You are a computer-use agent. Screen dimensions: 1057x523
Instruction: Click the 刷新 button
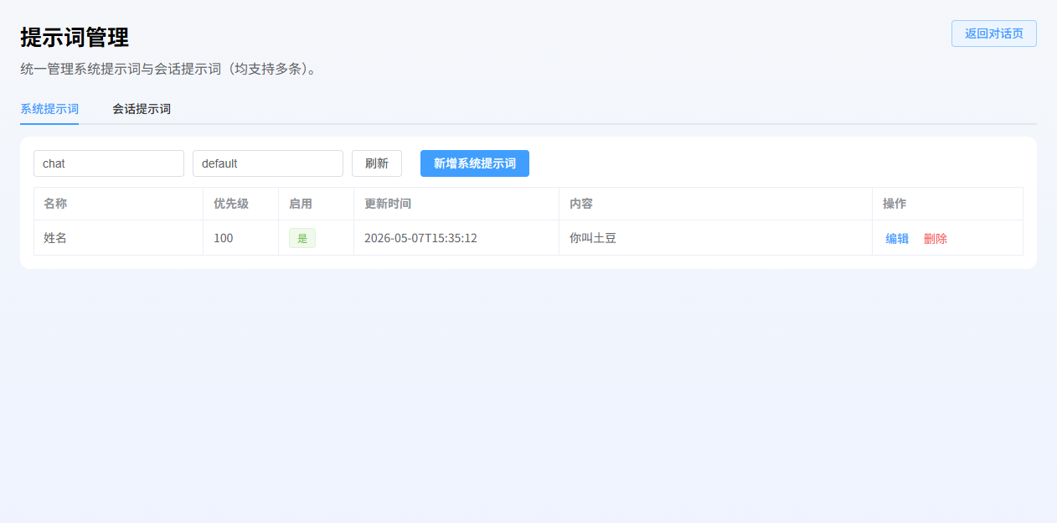(377, 163)
